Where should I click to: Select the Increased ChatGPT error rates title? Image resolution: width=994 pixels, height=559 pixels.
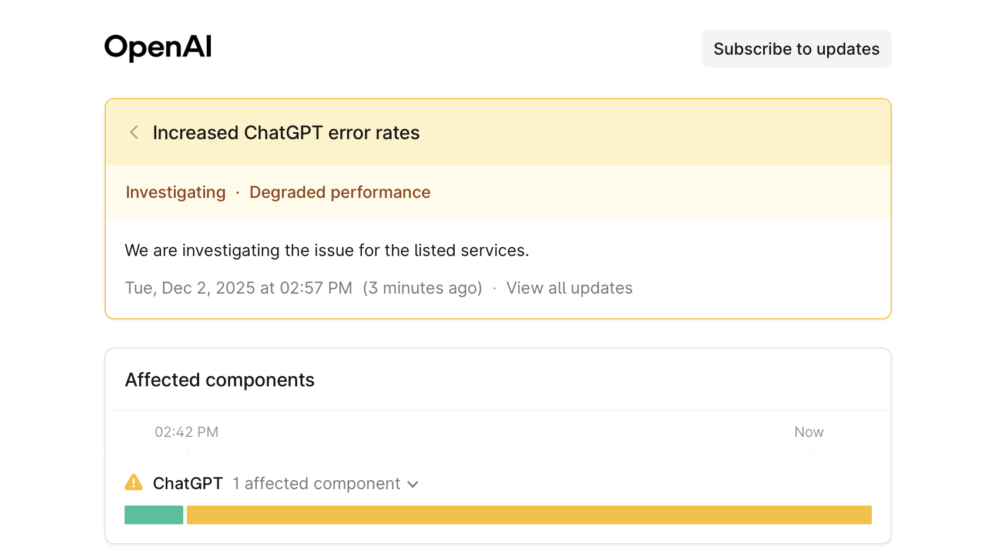coord(286,133)
